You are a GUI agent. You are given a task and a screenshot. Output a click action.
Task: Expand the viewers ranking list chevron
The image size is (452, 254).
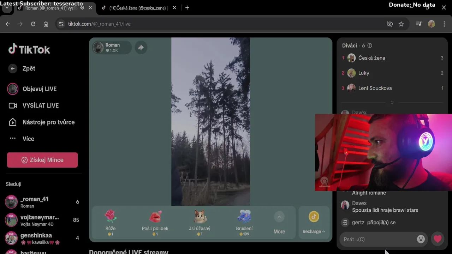click(x=392, y=103)
